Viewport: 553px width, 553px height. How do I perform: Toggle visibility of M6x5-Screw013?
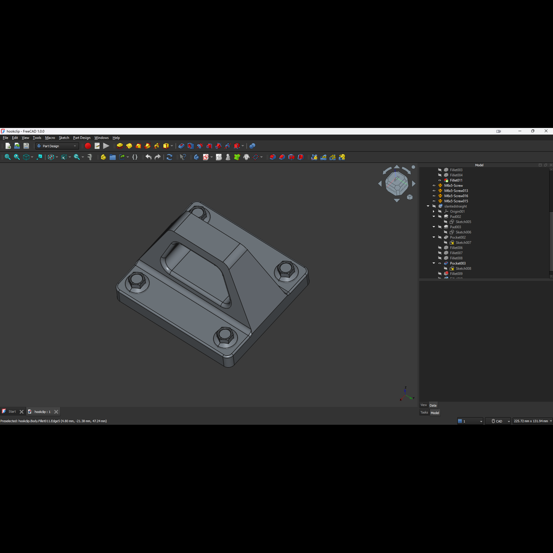click(434, 191)
